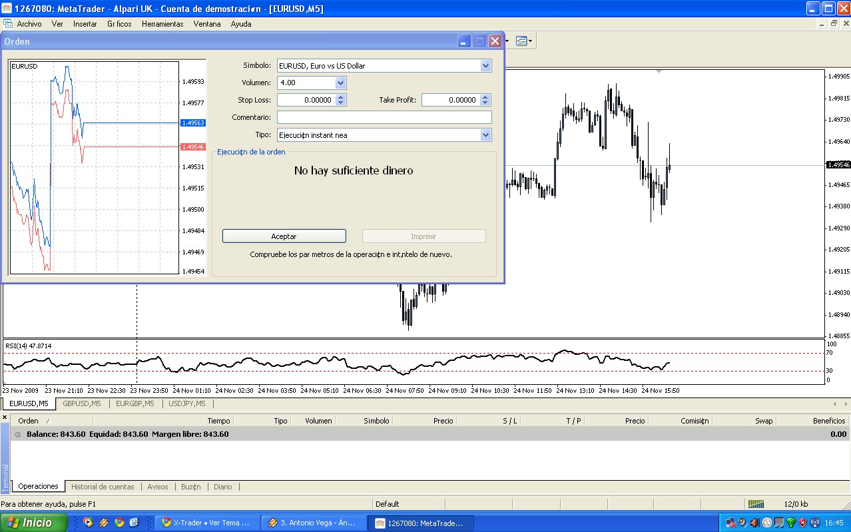This screenshot has width=851, height=532.
Task: Click the Comentario text field
Action: point(384,118)
